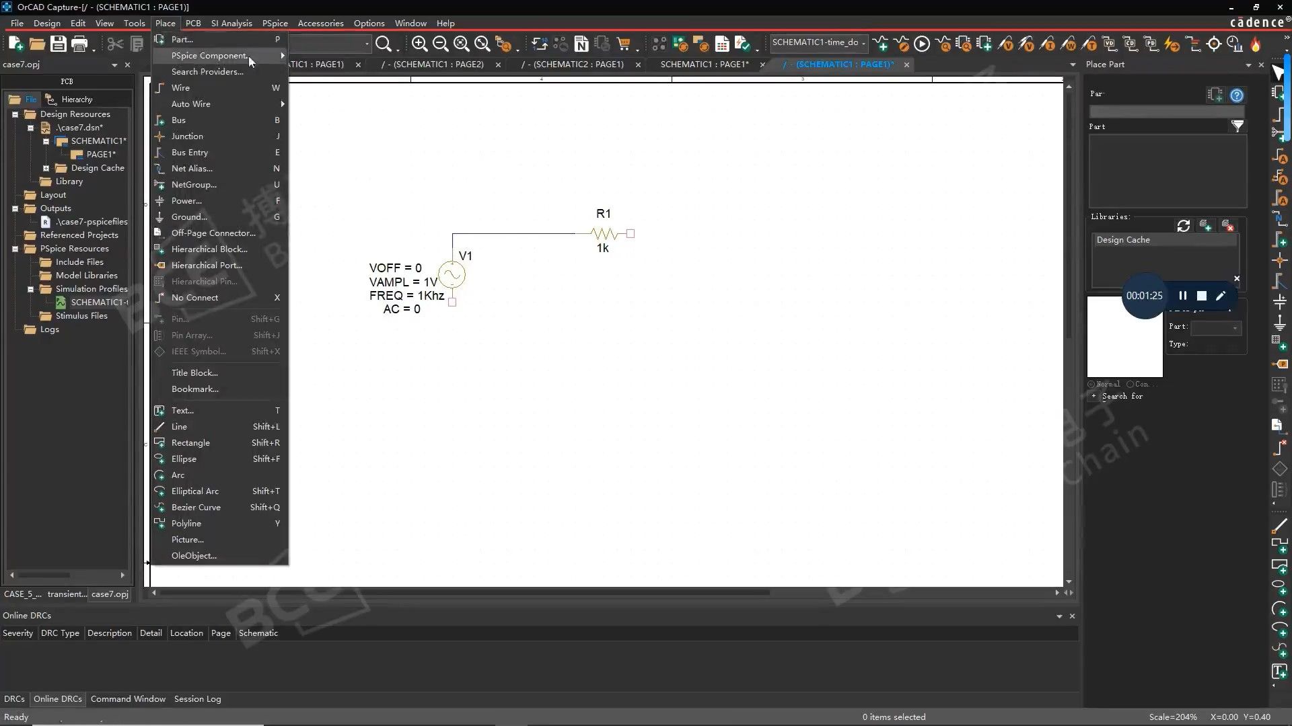The width and height of the screenshot is (1292, 726).
Task: Open PSpice Component submenu
Action: click(220, 56)
